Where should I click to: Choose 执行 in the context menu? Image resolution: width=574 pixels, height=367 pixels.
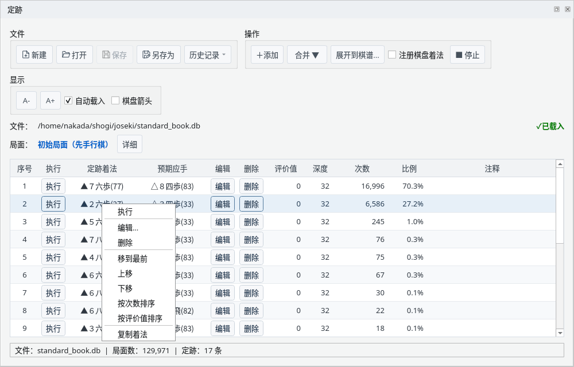coord(138,212)
